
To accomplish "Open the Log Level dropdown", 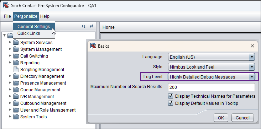I will coord(212,77).
